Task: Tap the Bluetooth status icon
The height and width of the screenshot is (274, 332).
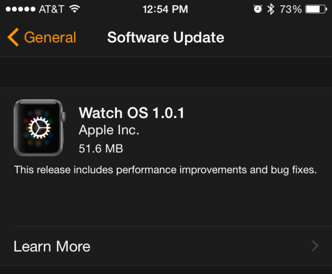Action: pos(271,9)
